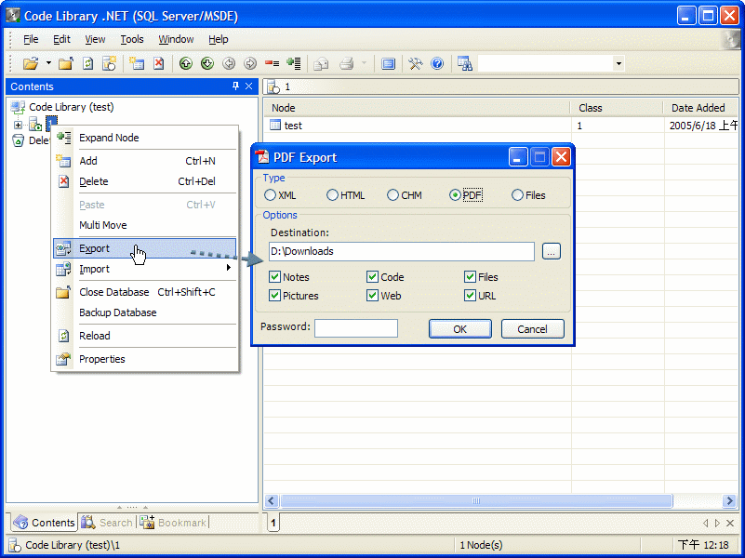745x558 pixels.
Task: Click the PDF Export dialog title icon
Action: pyautogui.click(x=261, y=157)
